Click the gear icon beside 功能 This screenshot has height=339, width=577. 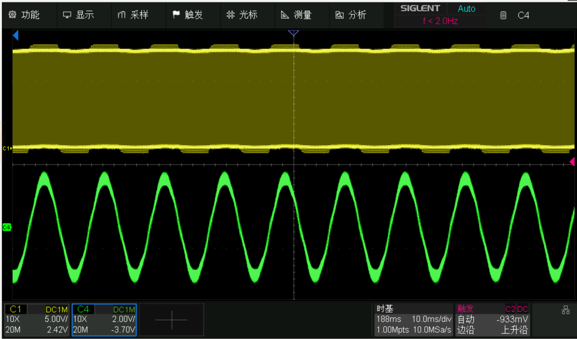12,15
